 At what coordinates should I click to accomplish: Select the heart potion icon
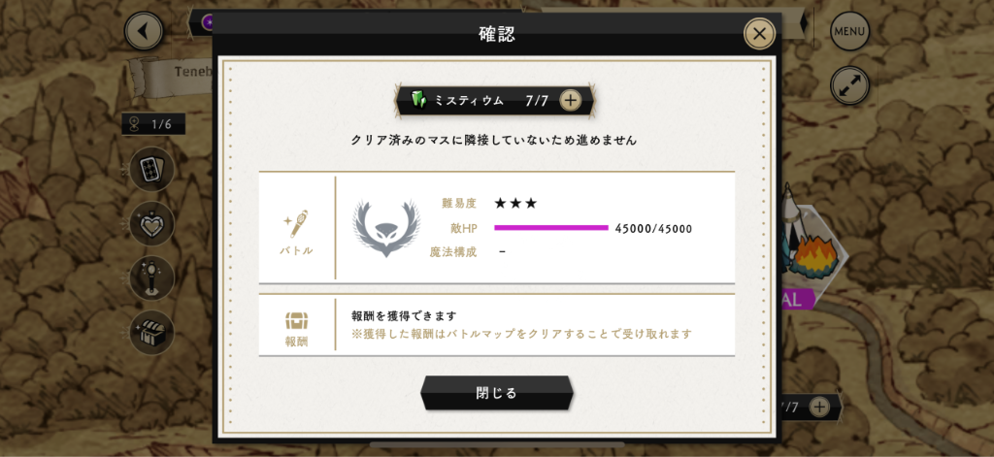(x=152, y=224)
